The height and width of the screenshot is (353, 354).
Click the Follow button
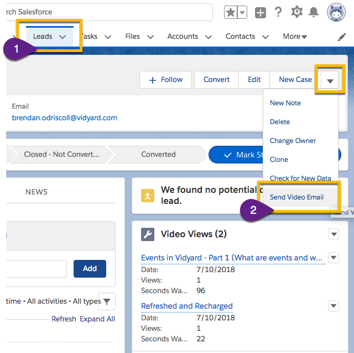coord(165,80)
